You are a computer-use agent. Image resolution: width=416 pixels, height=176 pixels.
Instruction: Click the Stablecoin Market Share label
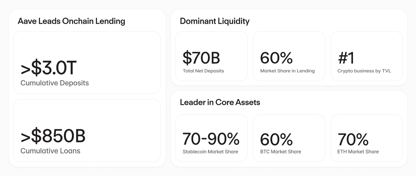(210, 152)
